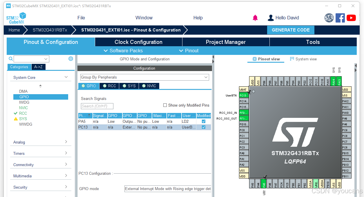Open the settings gear in the categories panel
This screenshot has height=197, width=364.
[71, 59]
